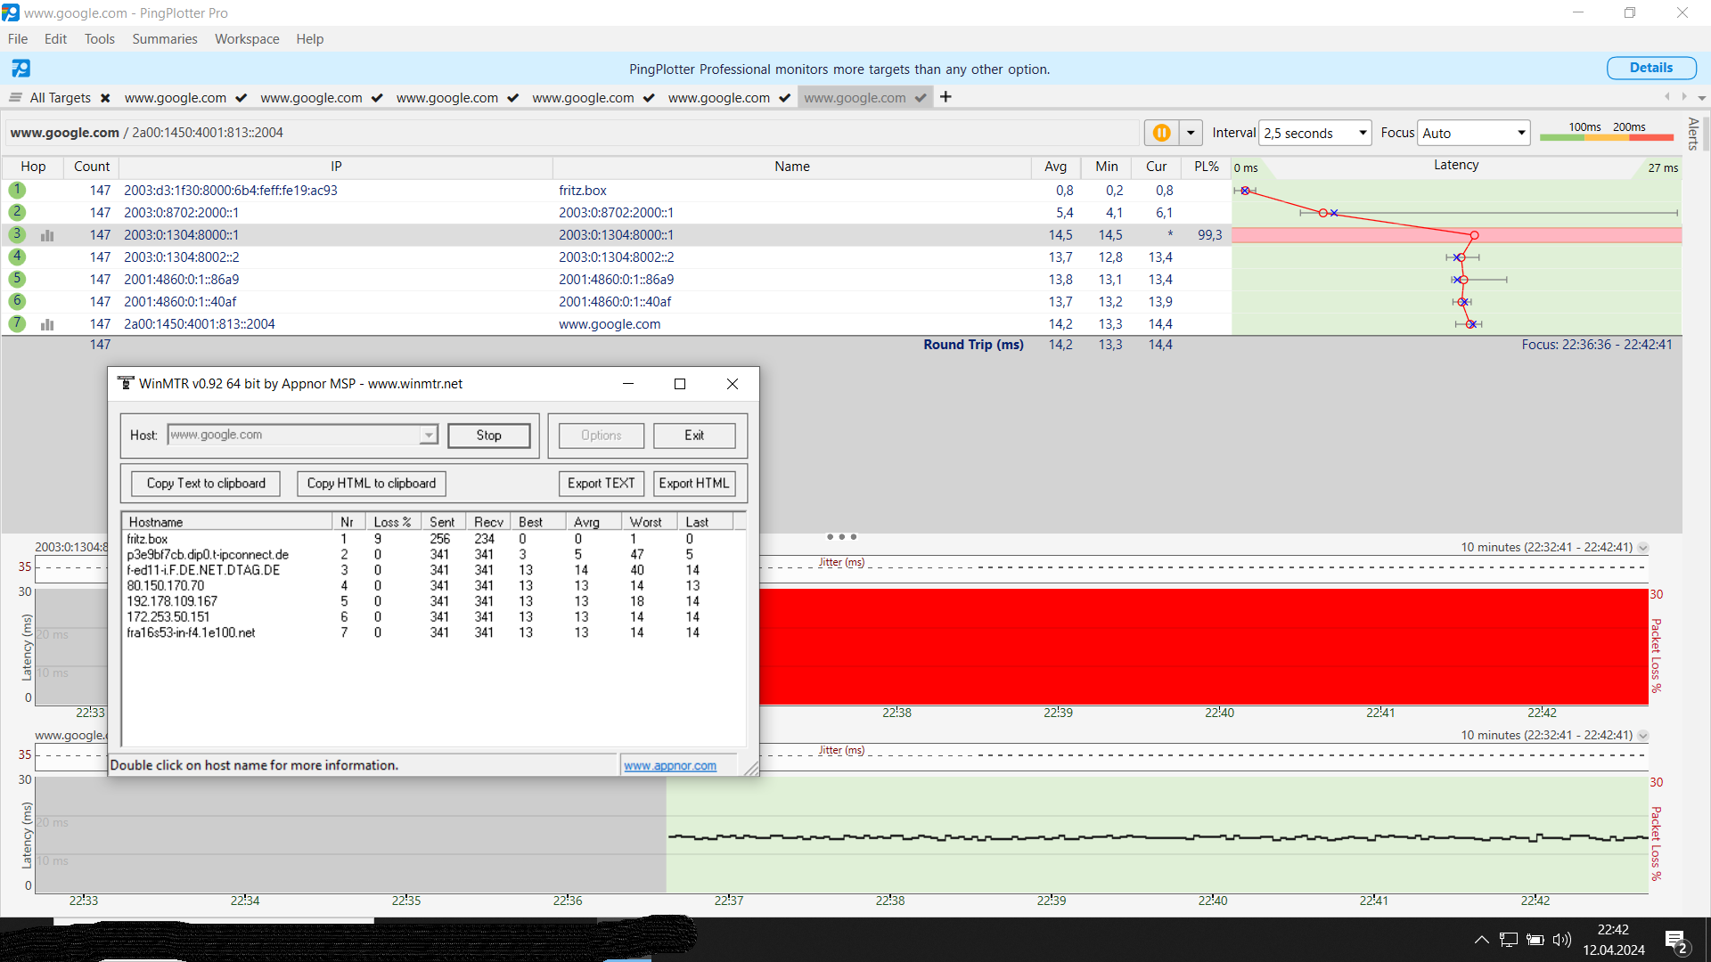Open the target list hamburger icon beside All Targets
This screenshot has height=962, width=1711.
pyautogui.click(x=15, y=97)
